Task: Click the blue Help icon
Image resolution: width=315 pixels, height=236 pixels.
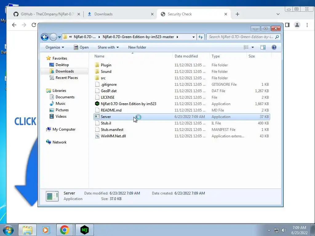Action: point(274,47)
